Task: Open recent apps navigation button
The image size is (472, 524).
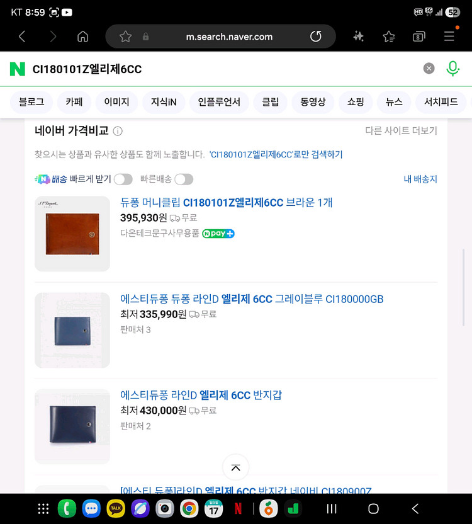Action: 332,509
